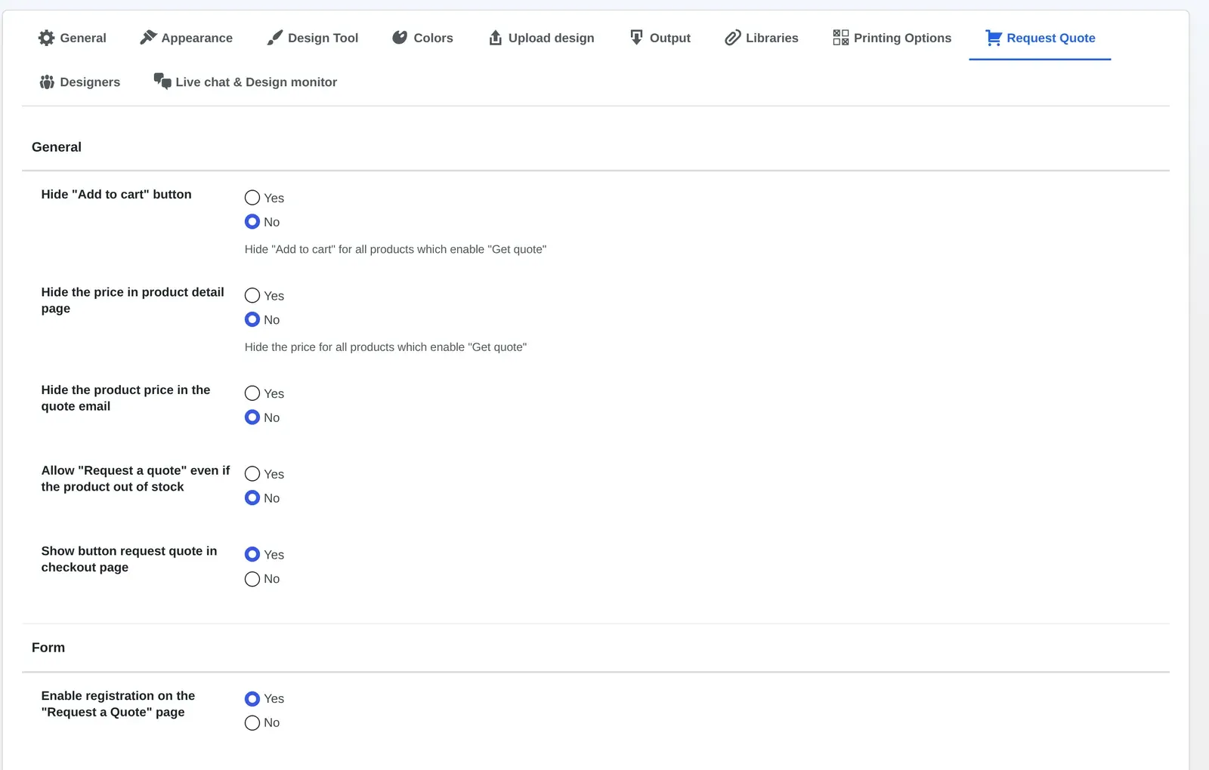Viewport: 1209px width, 770px height.
Task: Click the palette icon for Colors
Action: [x=400, y=38]
